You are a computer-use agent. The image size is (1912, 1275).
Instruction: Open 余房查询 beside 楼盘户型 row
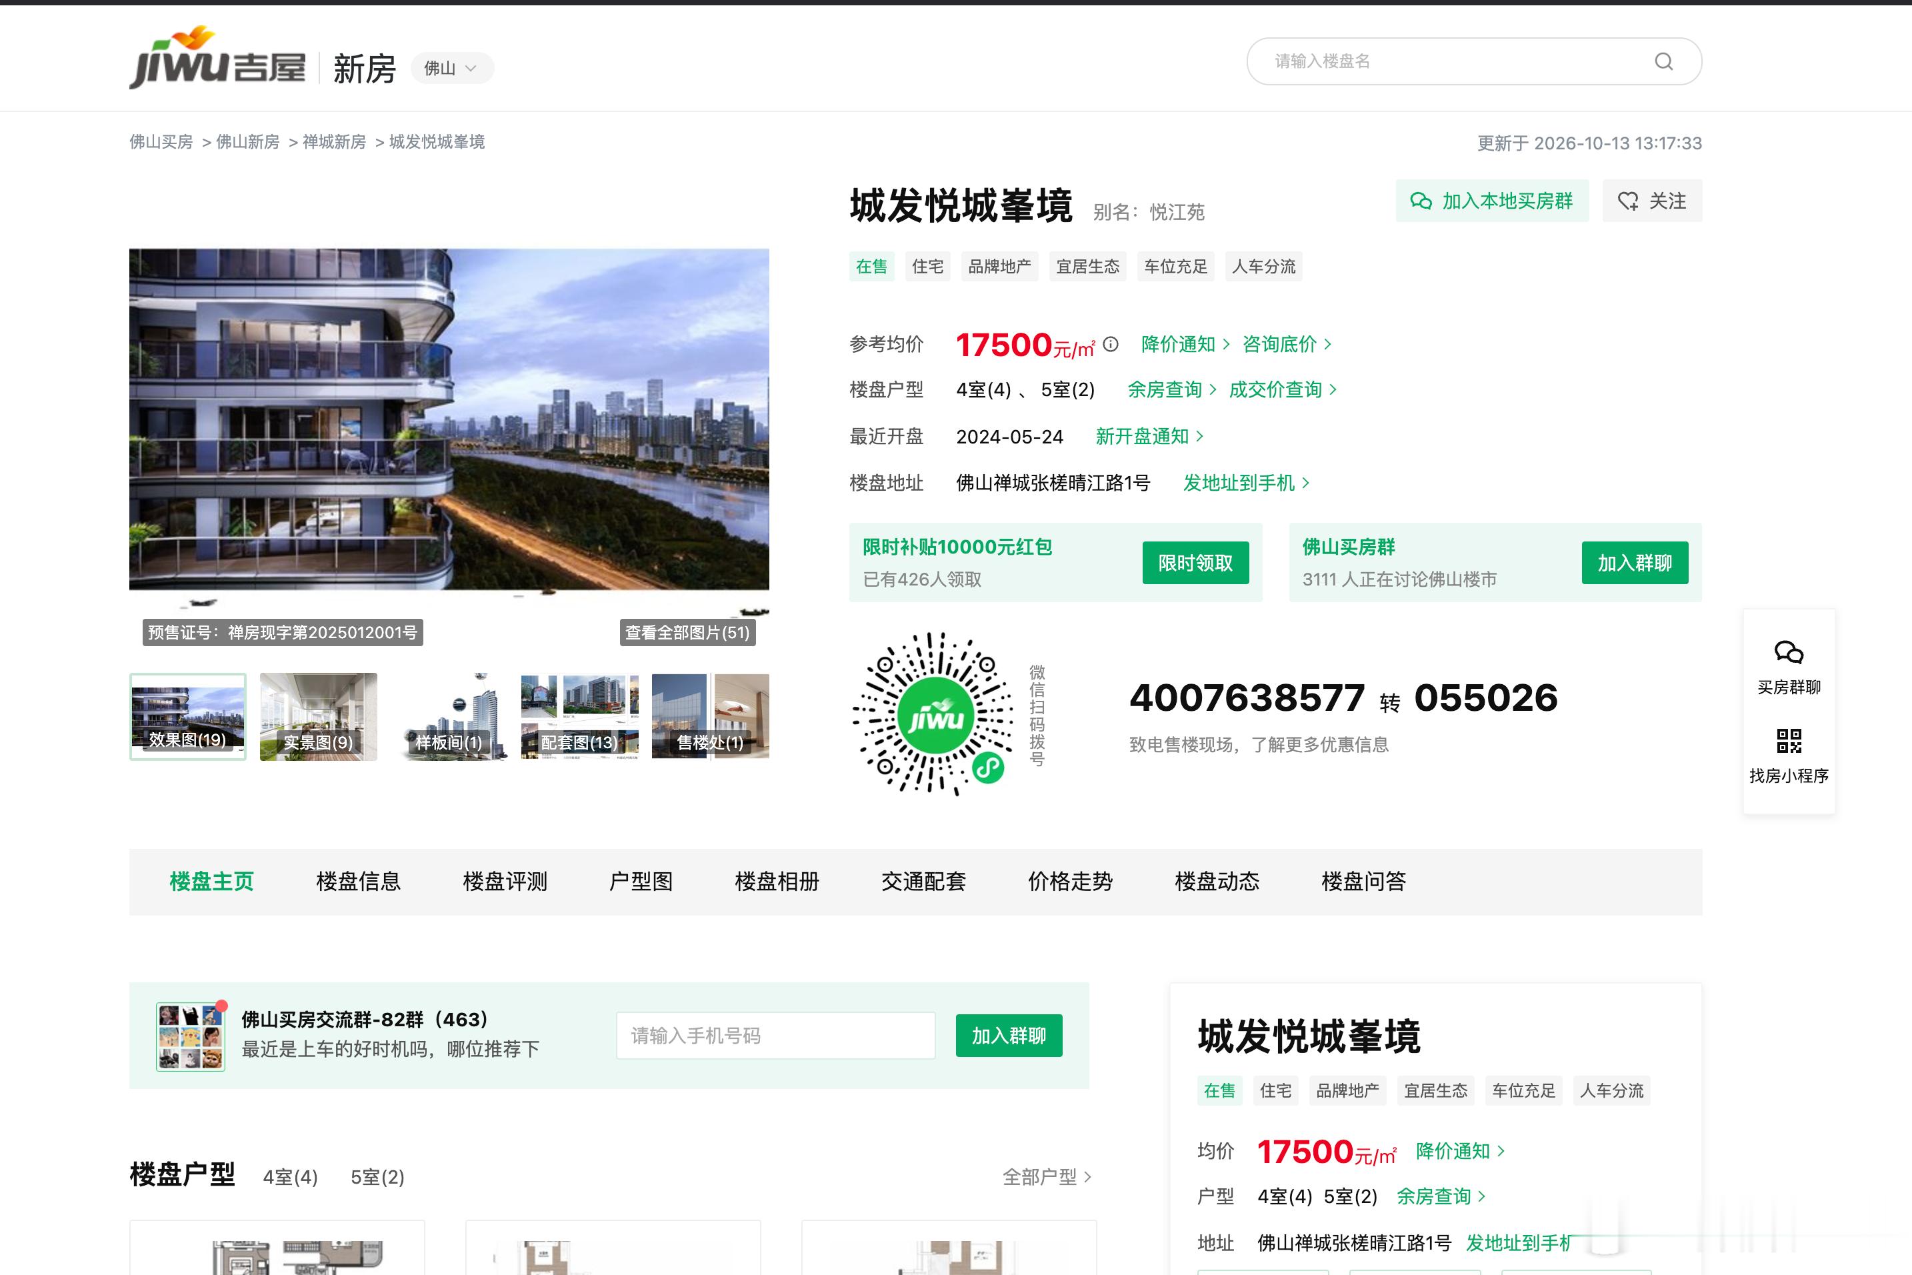coord(1171,389)
